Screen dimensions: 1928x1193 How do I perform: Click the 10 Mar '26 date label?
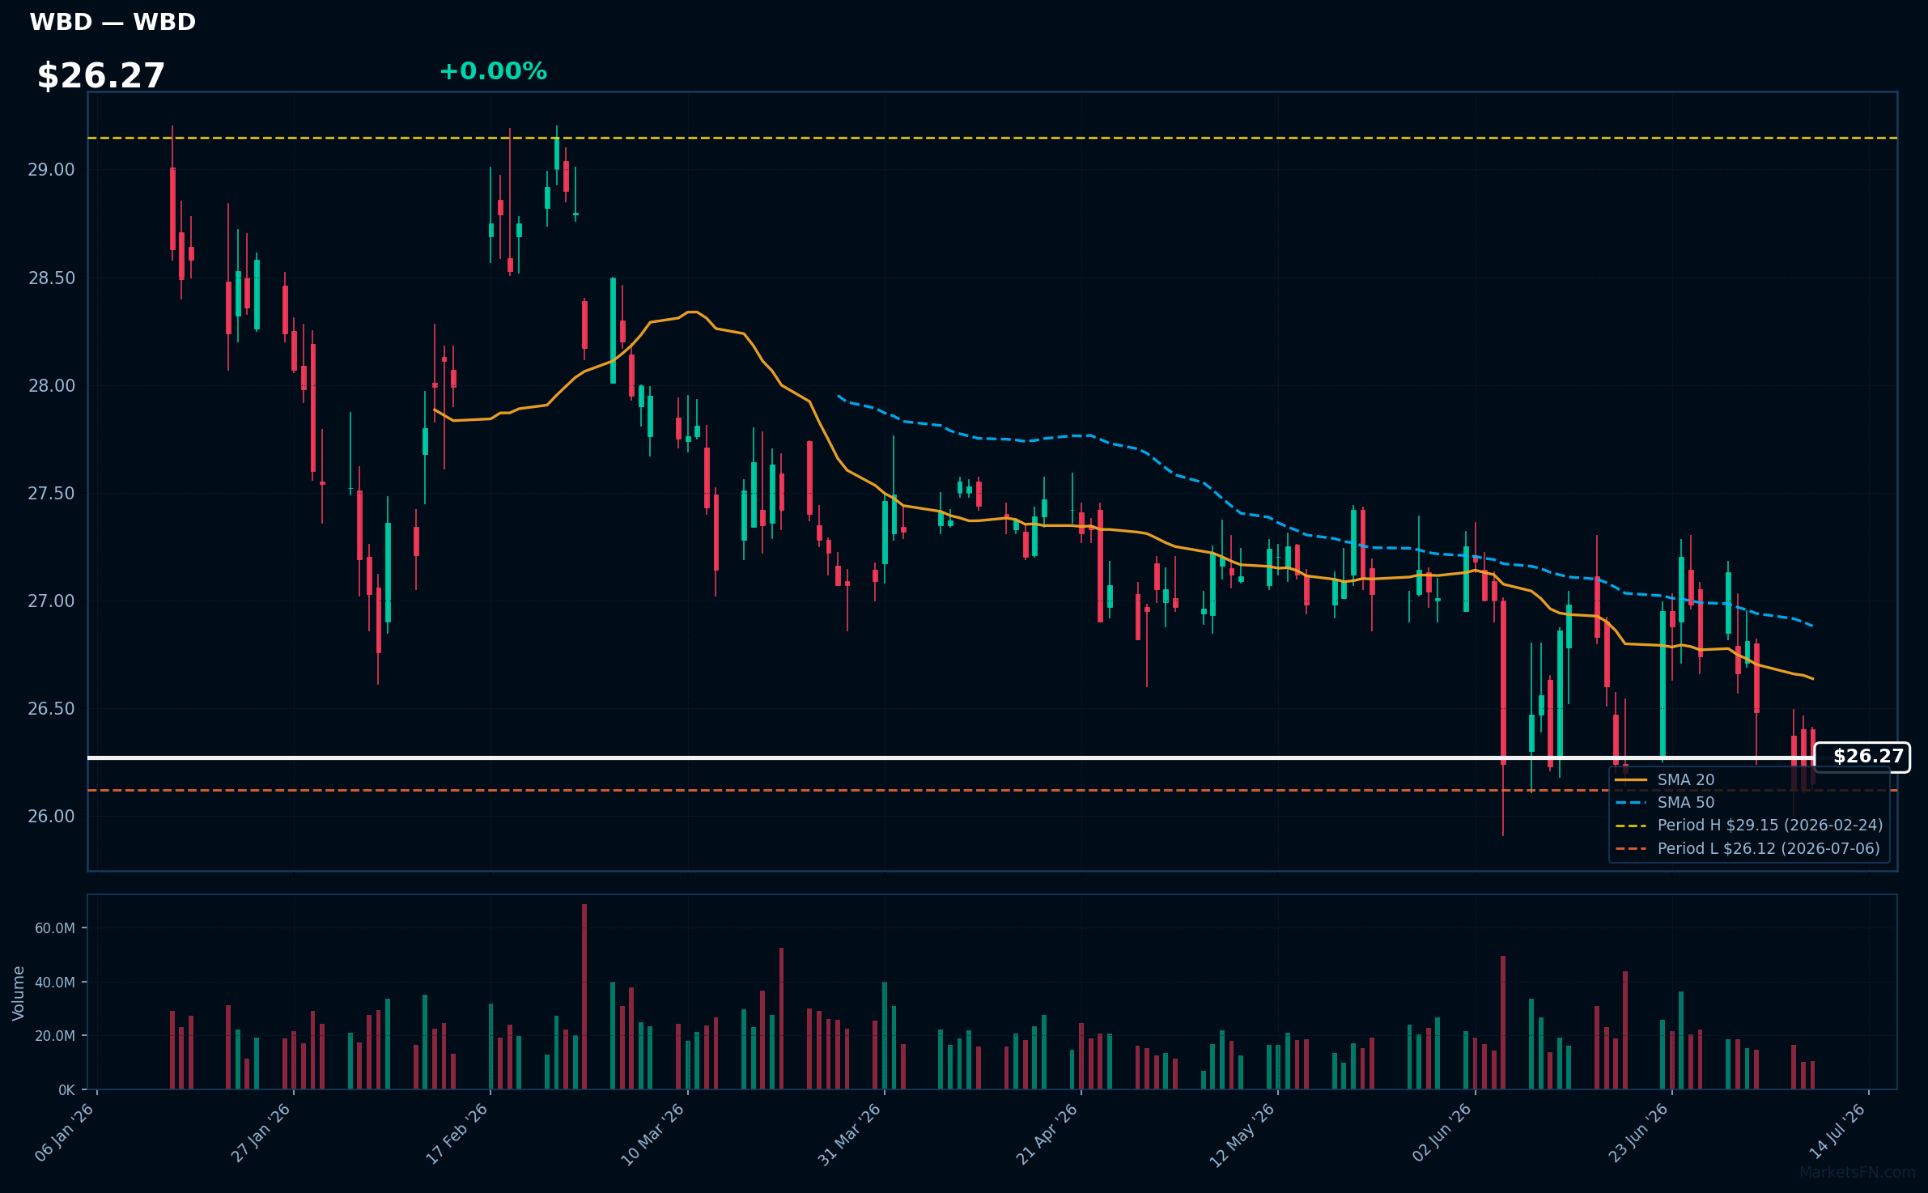[x=653, y=1133]
